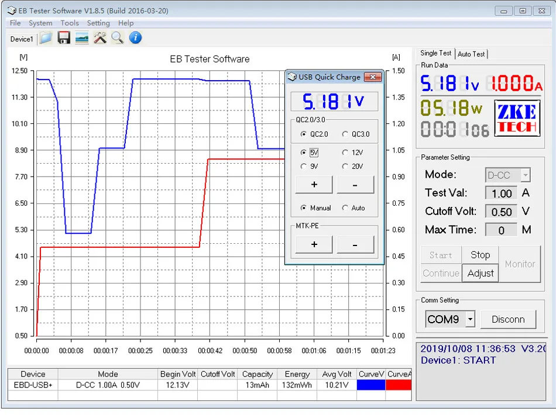Click the 13mAh Capacity cell

pyautogui.click(x=257, y=385)
